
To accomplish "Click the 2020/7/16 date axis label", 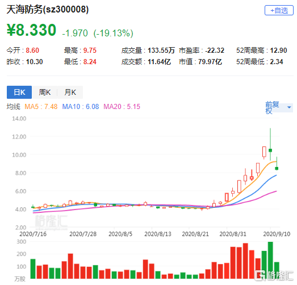I will tap(33, 234).
